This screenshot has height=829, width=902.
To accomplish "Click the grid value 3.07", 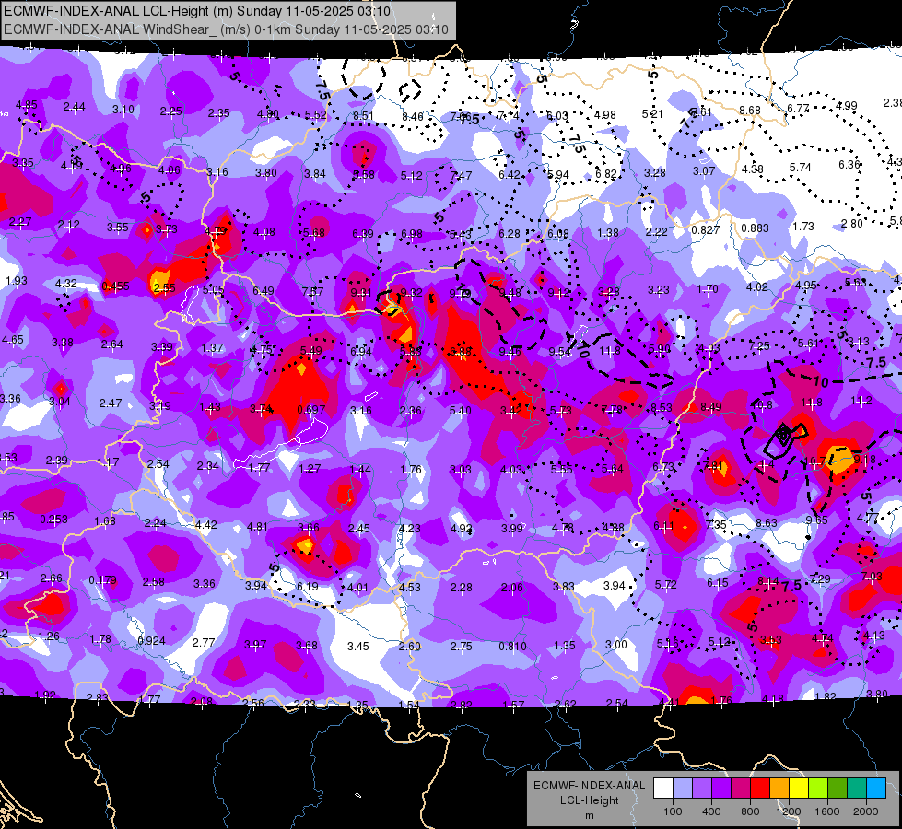I will coord(704,170).
